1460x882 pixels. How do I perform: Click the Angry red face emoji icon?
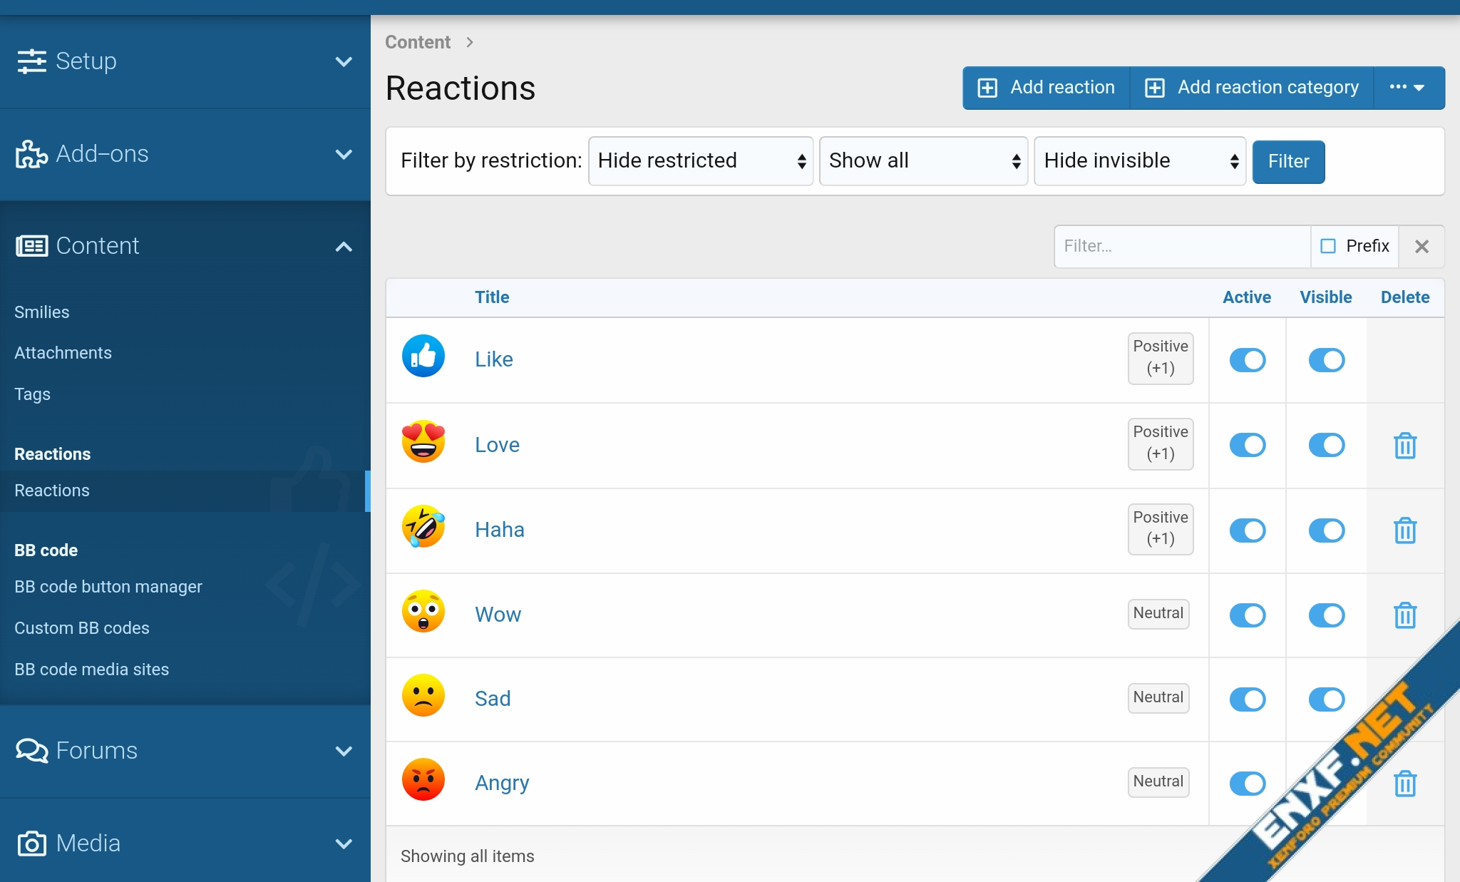click(x=423, y=779)
